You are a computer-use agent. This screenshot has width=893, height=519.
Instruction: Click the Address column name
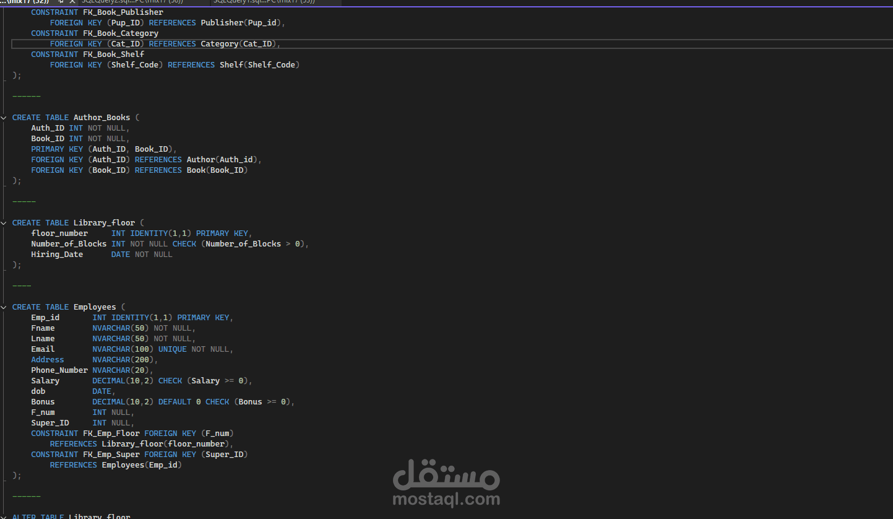pos(48,360)
